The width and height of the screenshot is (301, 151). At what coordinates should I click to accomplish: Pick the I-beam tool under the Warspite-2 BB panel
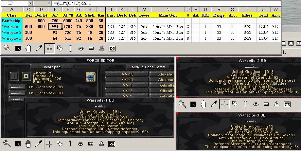245,104
